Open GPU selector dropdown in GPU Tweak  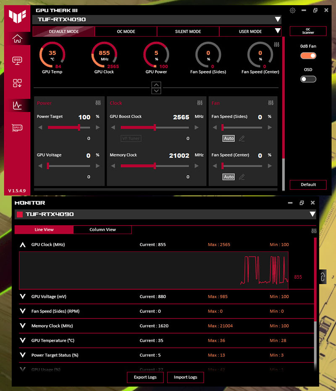click(x=278, y=19)
